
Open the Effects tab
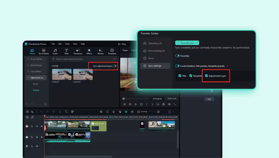[x=89, y=51]
